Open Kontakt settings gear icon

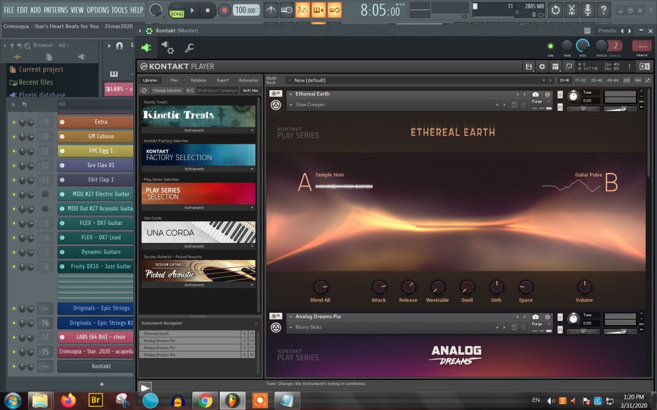tap(542, 66)
